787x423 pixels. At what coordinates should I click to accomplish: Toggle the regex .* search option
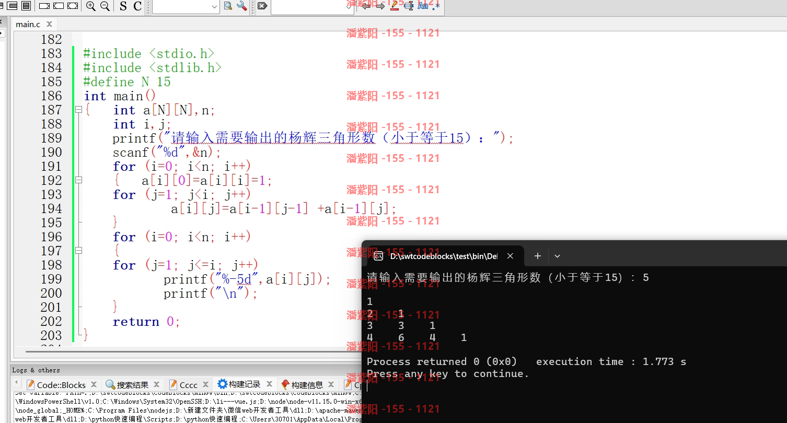tap(436, 6)
